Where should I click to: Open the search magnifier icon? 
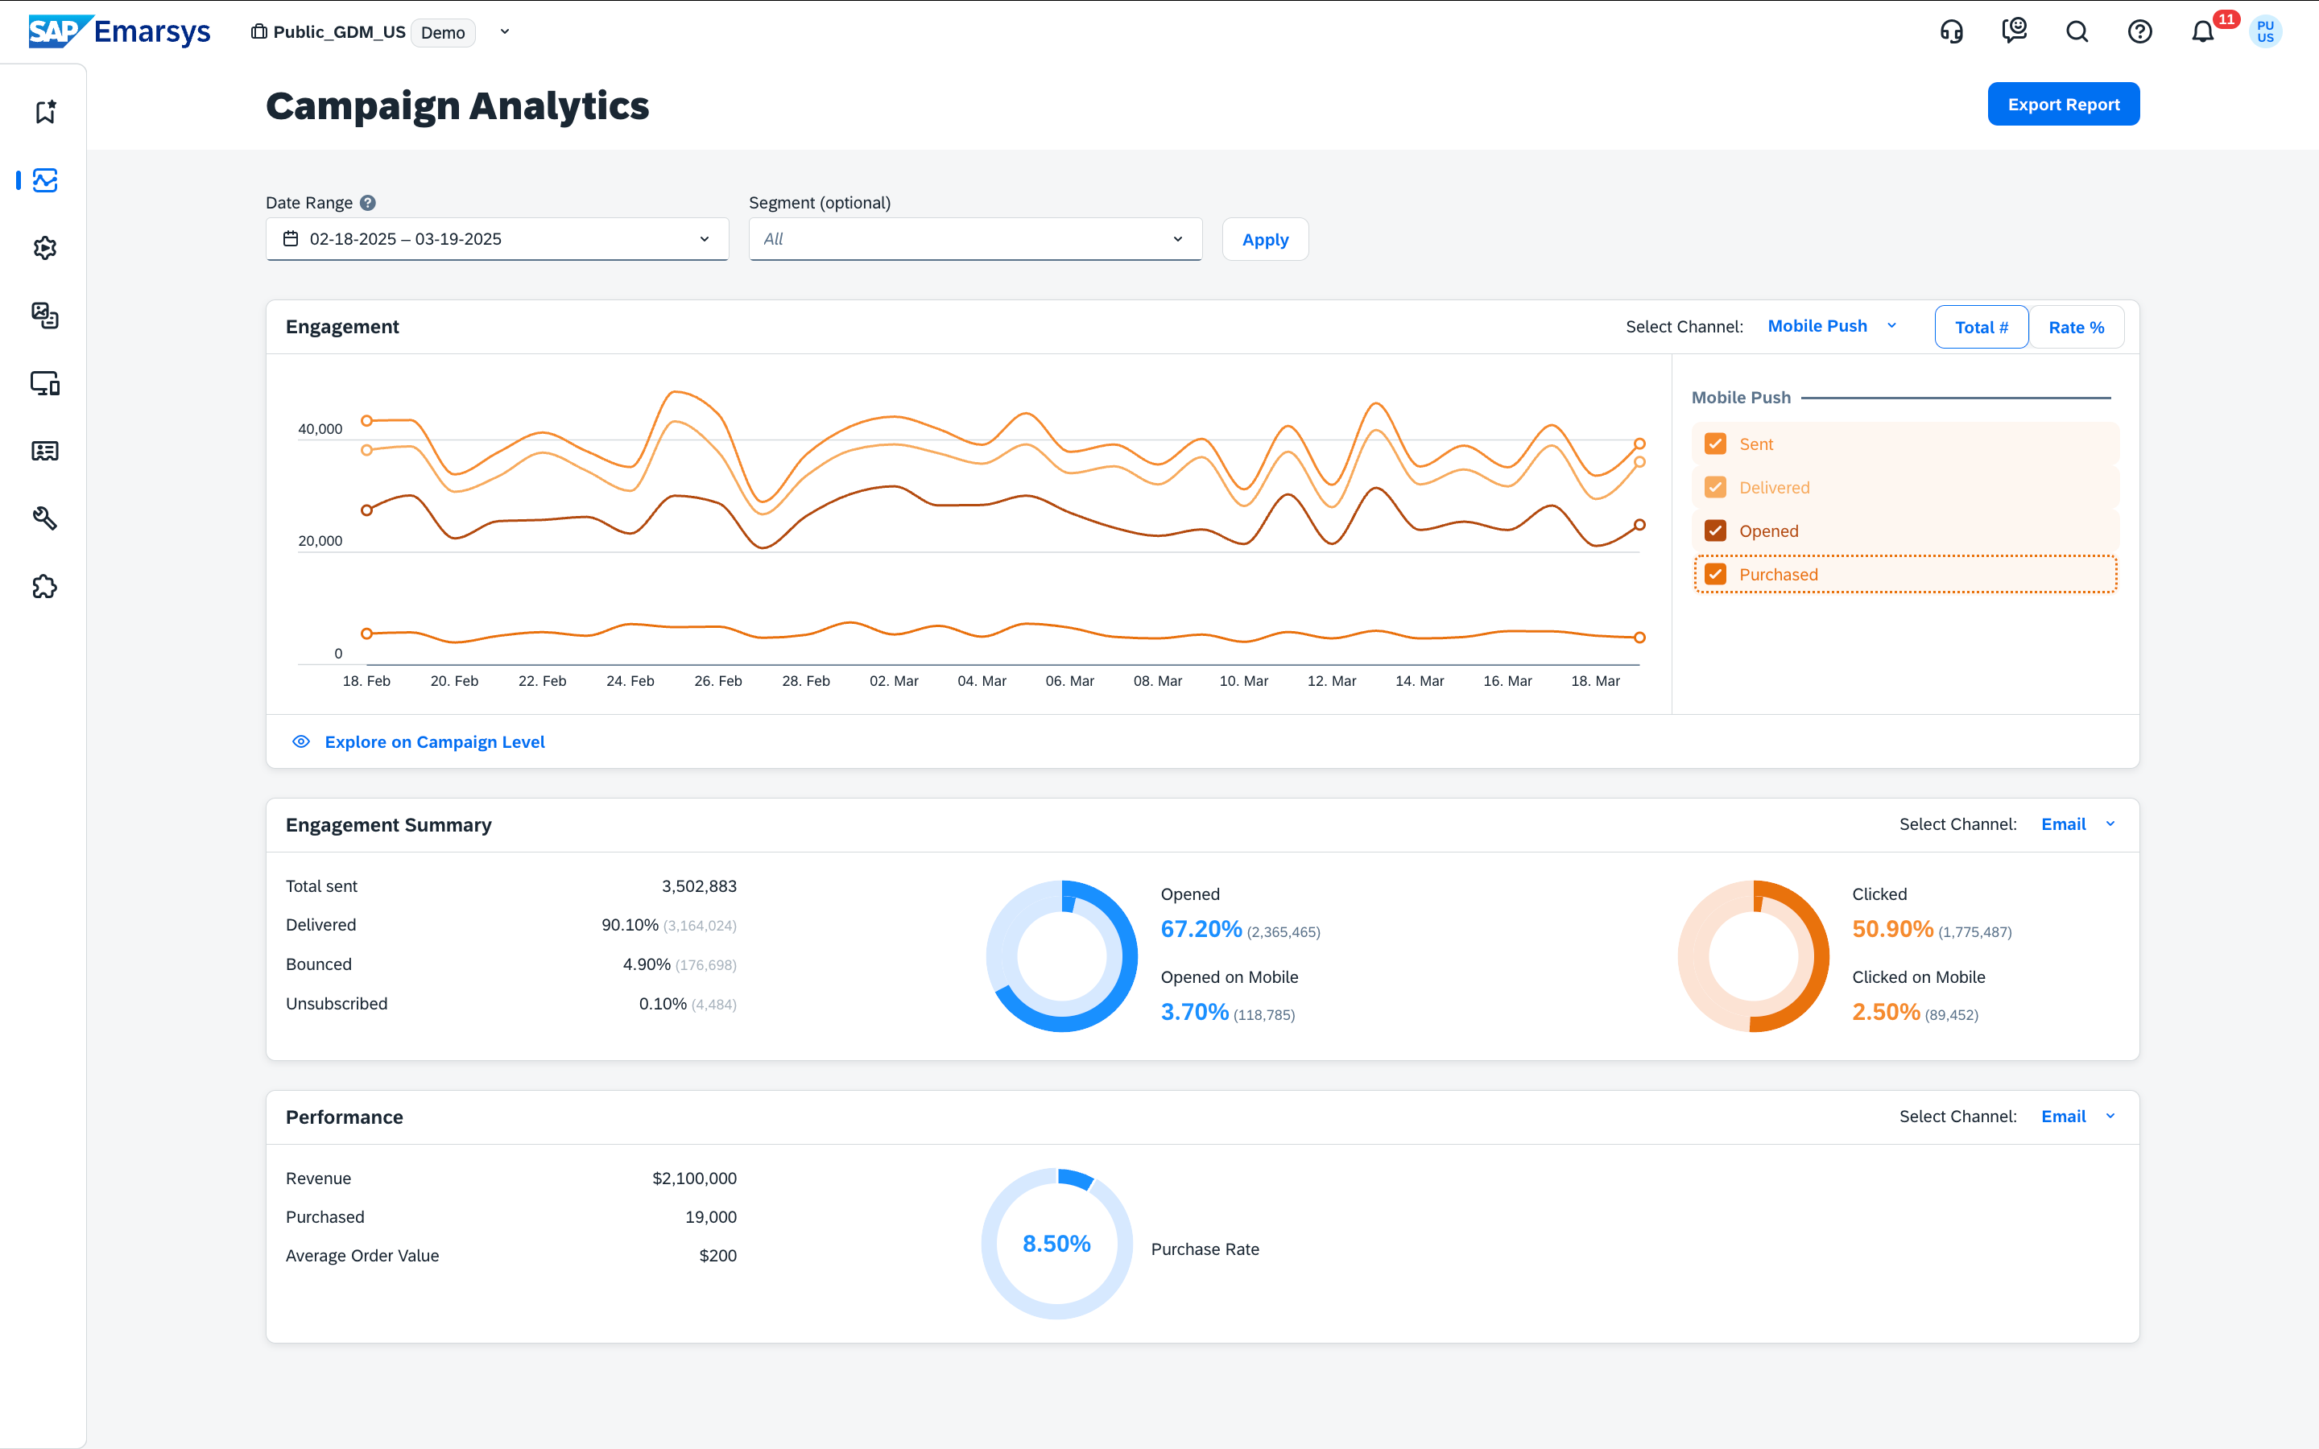[x=2077, y=31]
